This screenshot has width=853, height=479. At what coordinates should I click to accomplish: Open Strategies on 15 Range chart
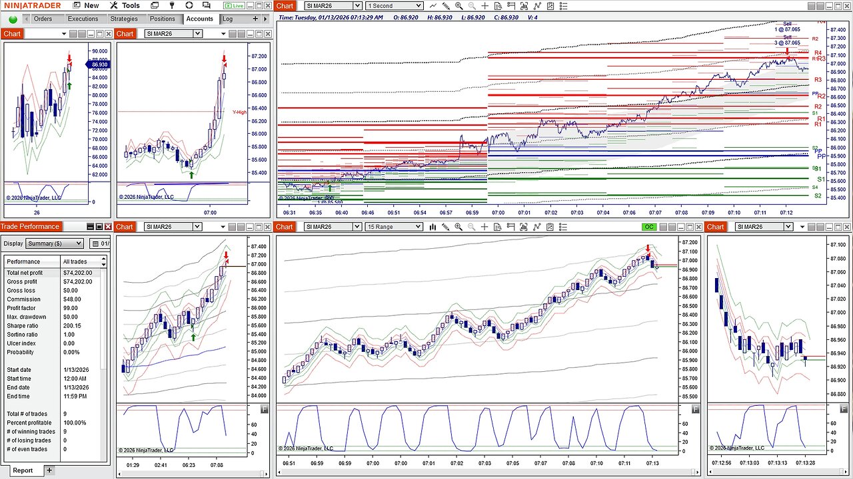(550, 227)
